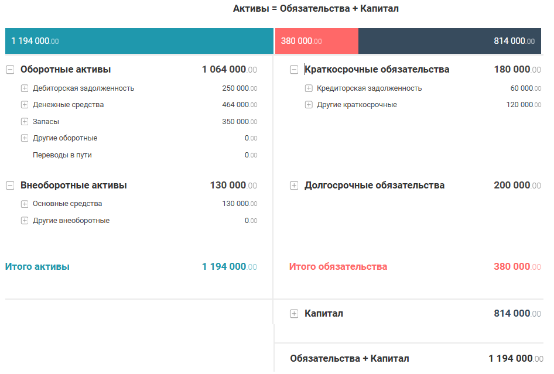554x374 pixels.
Task: Click the teal assets bar 1 194 000
Action: (x=139, y=41)
